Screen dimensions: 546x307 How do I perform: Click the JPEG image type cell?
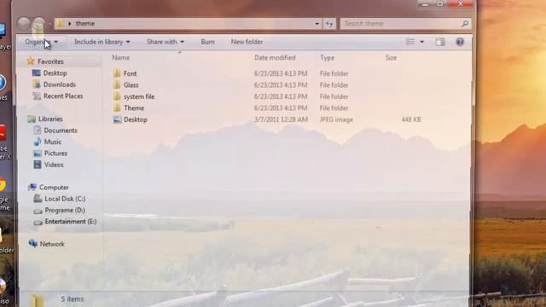[x=336, y=119]
